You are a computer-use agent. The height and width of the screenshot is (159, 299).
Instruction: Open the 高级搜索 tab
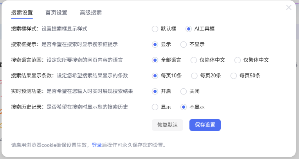[x=91, y=13]
